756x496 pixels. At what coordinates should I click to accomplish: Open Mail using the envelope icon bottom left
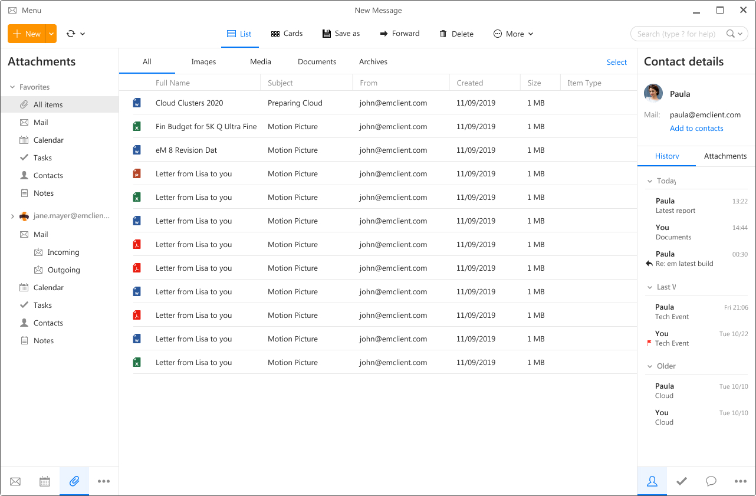pyautogui.click(x=15, y=481)
